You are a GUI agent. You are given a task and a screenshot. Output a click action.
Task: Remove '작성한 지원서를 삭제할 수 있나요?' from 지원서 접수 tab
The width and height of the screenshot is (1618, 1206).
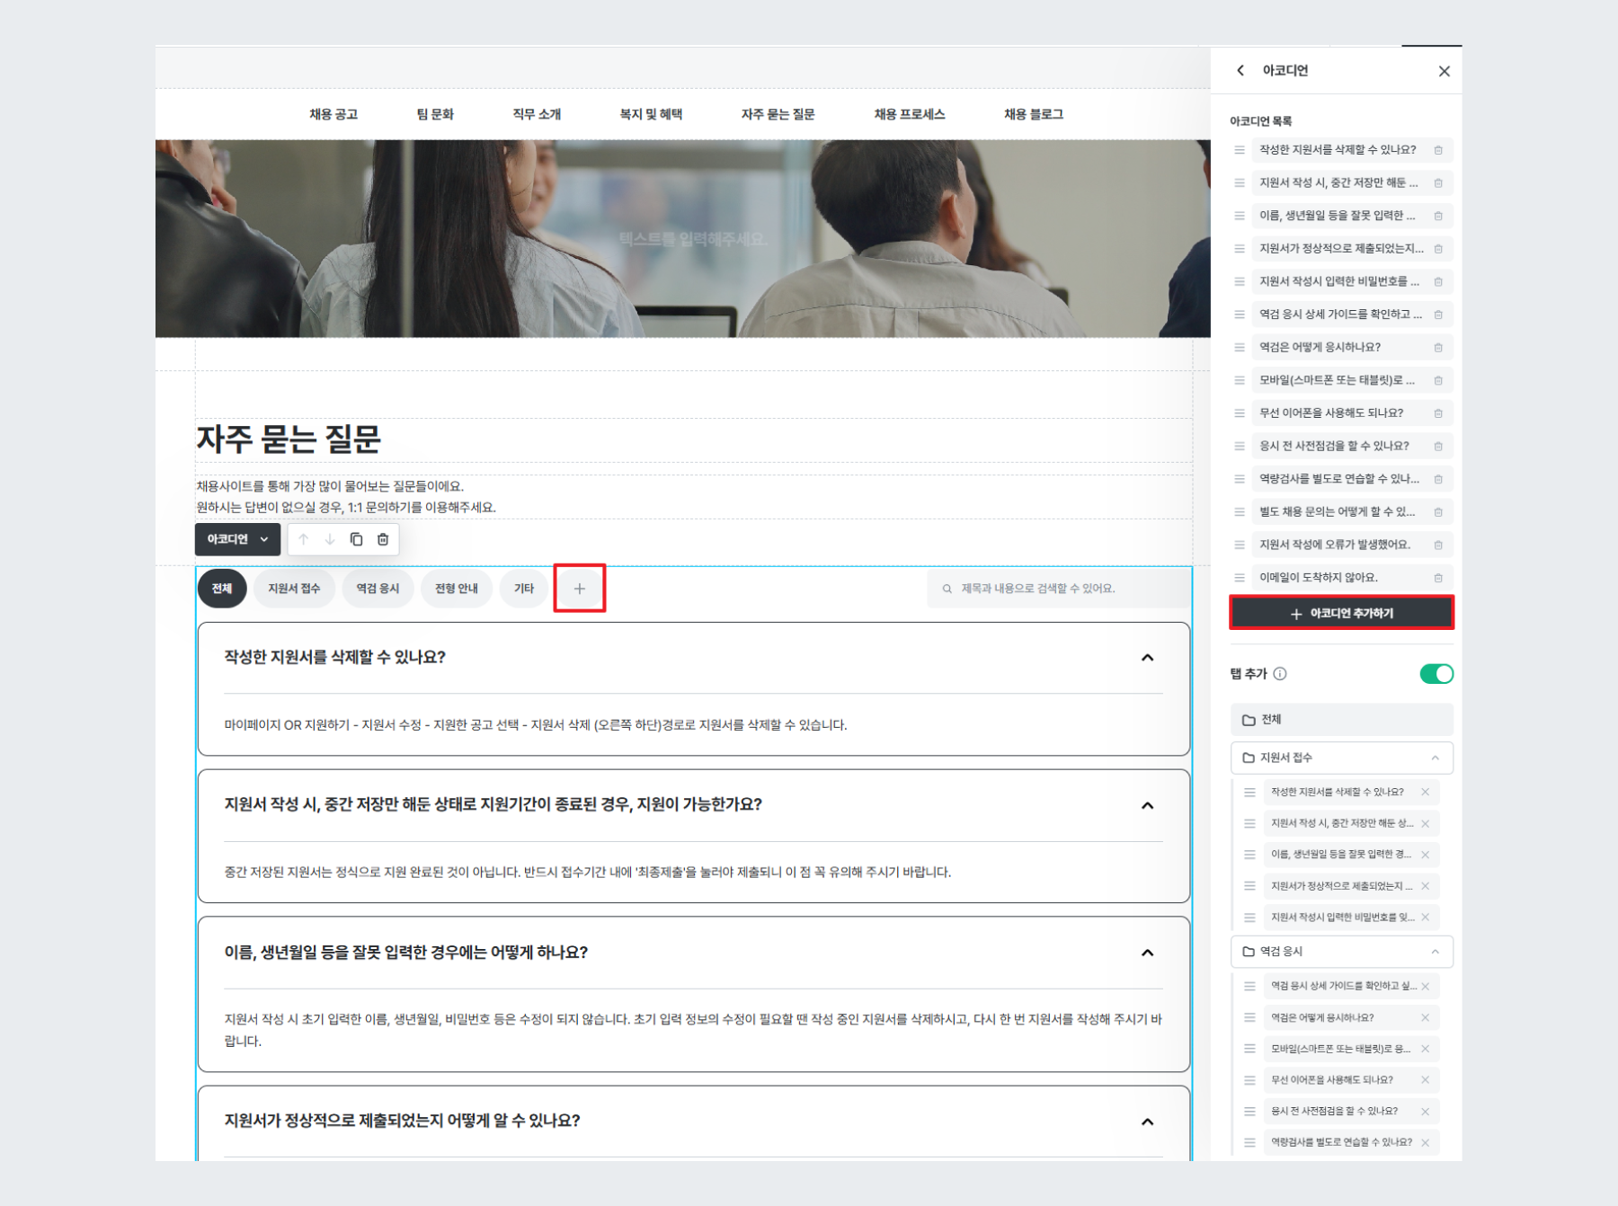coord(1426,792)
